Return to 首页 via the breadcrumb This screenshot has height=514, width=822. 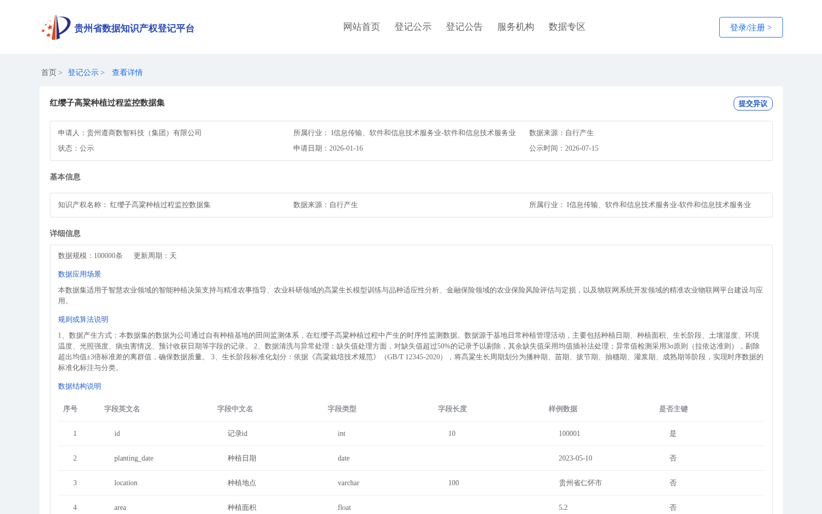49,72
